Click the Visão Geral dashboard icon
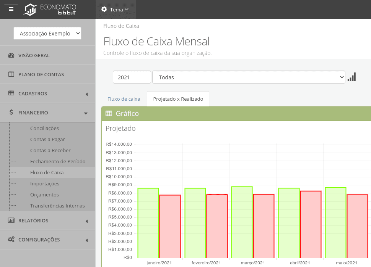The height and width of the screenshot is (267, 371). [11, 55]
